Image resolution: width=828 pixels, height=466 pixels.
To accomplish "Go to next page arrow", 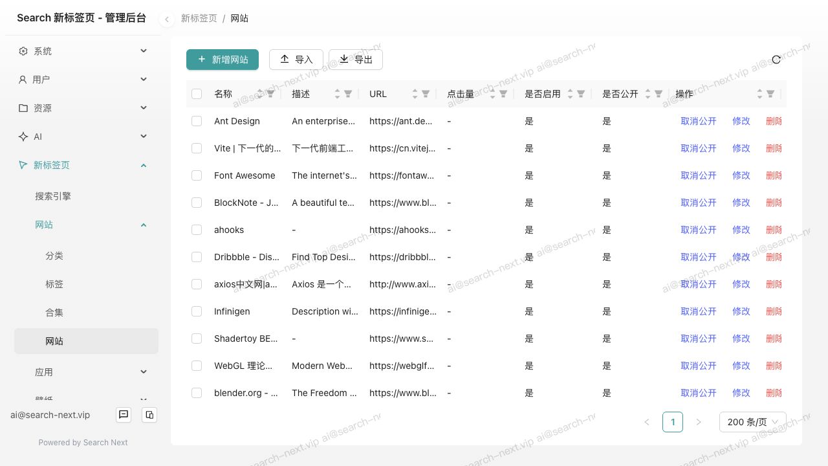I will click(699, 422).
